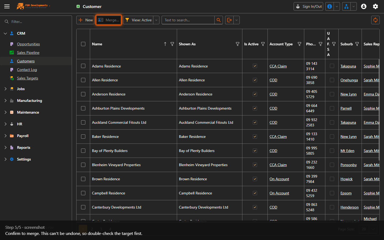Open the Takapuna suburb link for Adams Residence

point(348,66)
